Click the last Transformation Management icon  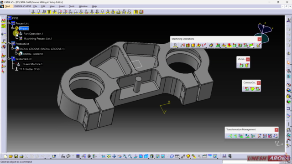276,136
